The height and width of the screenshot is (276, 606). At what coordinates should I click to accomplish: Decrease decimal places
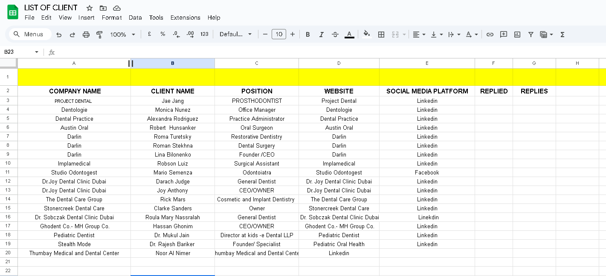(177, 34)
